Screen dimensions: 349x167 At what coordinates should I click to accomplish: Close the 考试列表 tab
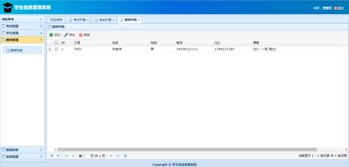(88, 20)
